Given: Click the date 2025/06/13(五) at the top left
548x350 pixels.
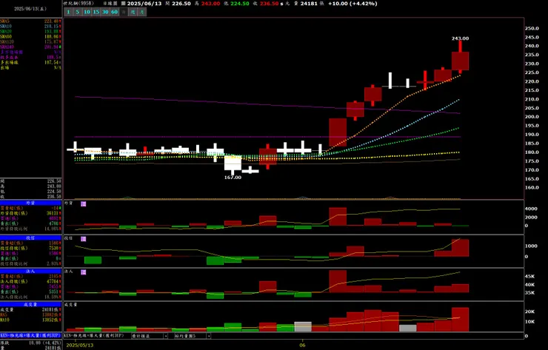Looking at the screenshot, I should tap(30, 9).
